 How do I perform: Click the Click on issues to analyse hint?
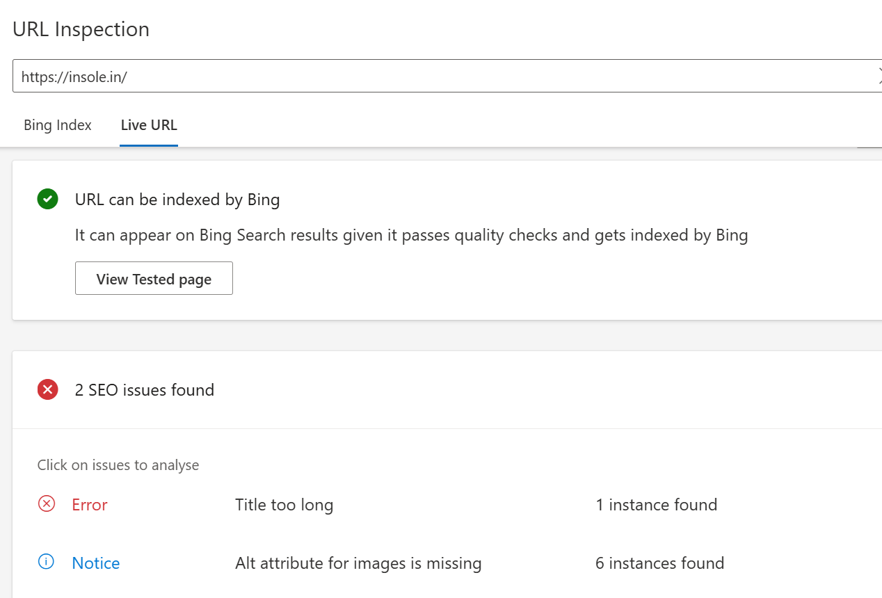point(118,465)
